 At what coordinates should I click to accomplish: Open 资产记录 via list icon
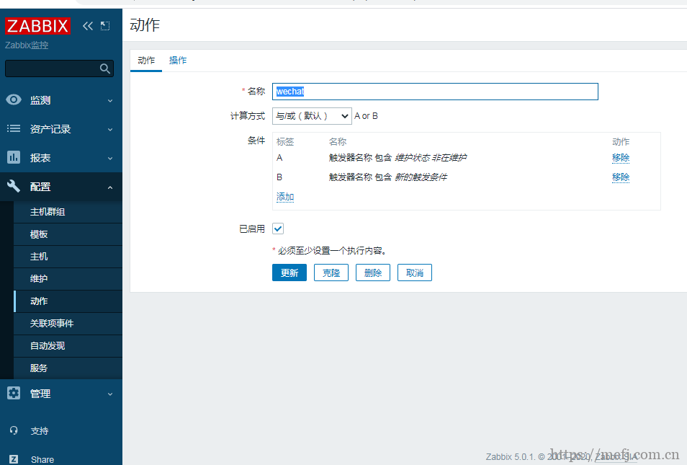tap(14, 129)
